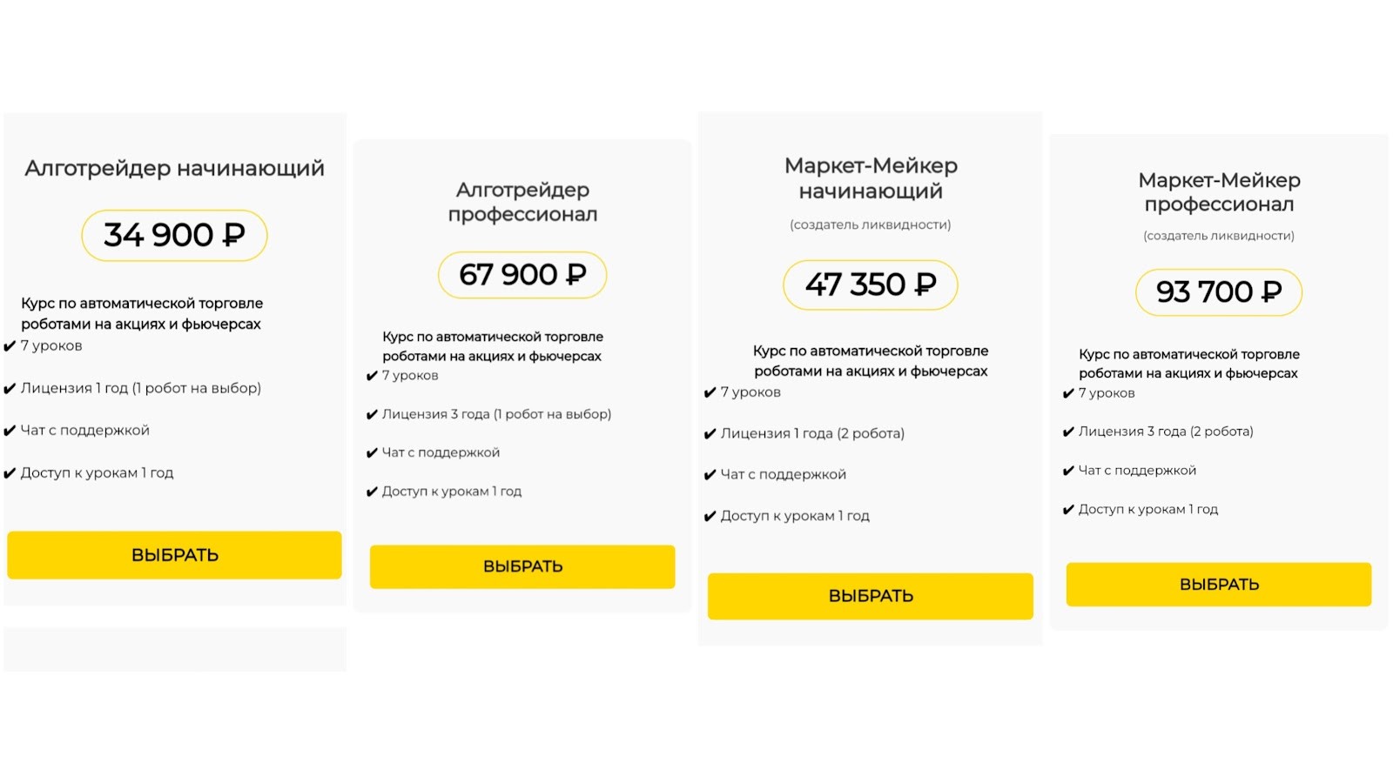This screenshot has height=783, width=1393.
Task: Select ВЫБРАТЬ under Маркет-Мейкер начинающий
Action: pyautogui.click(x=871, y=596)
